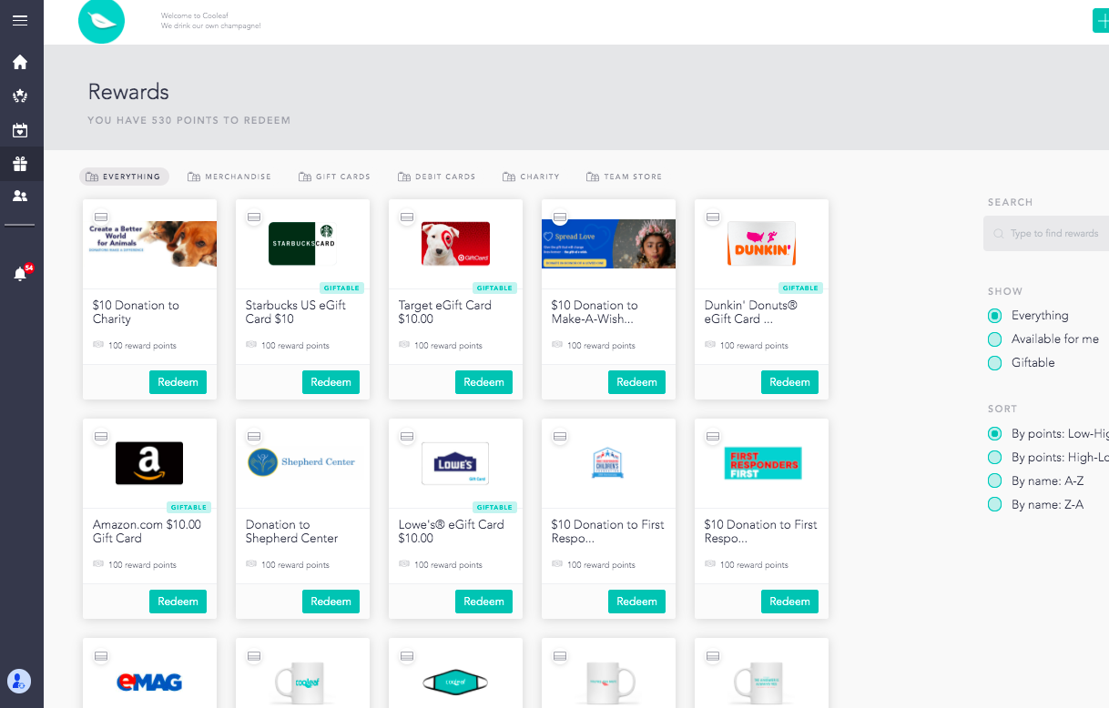Open user profile avatar in sidebar
Image resolution: width=1109 pixels, height=708 pixels.
pyautogui.click(x=19, y=680)
